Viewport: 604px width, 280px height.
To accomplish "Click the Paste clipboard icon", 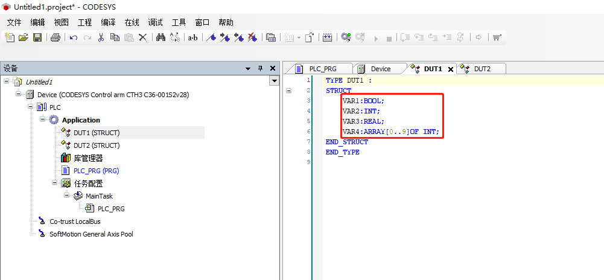I will pos(129,37).
